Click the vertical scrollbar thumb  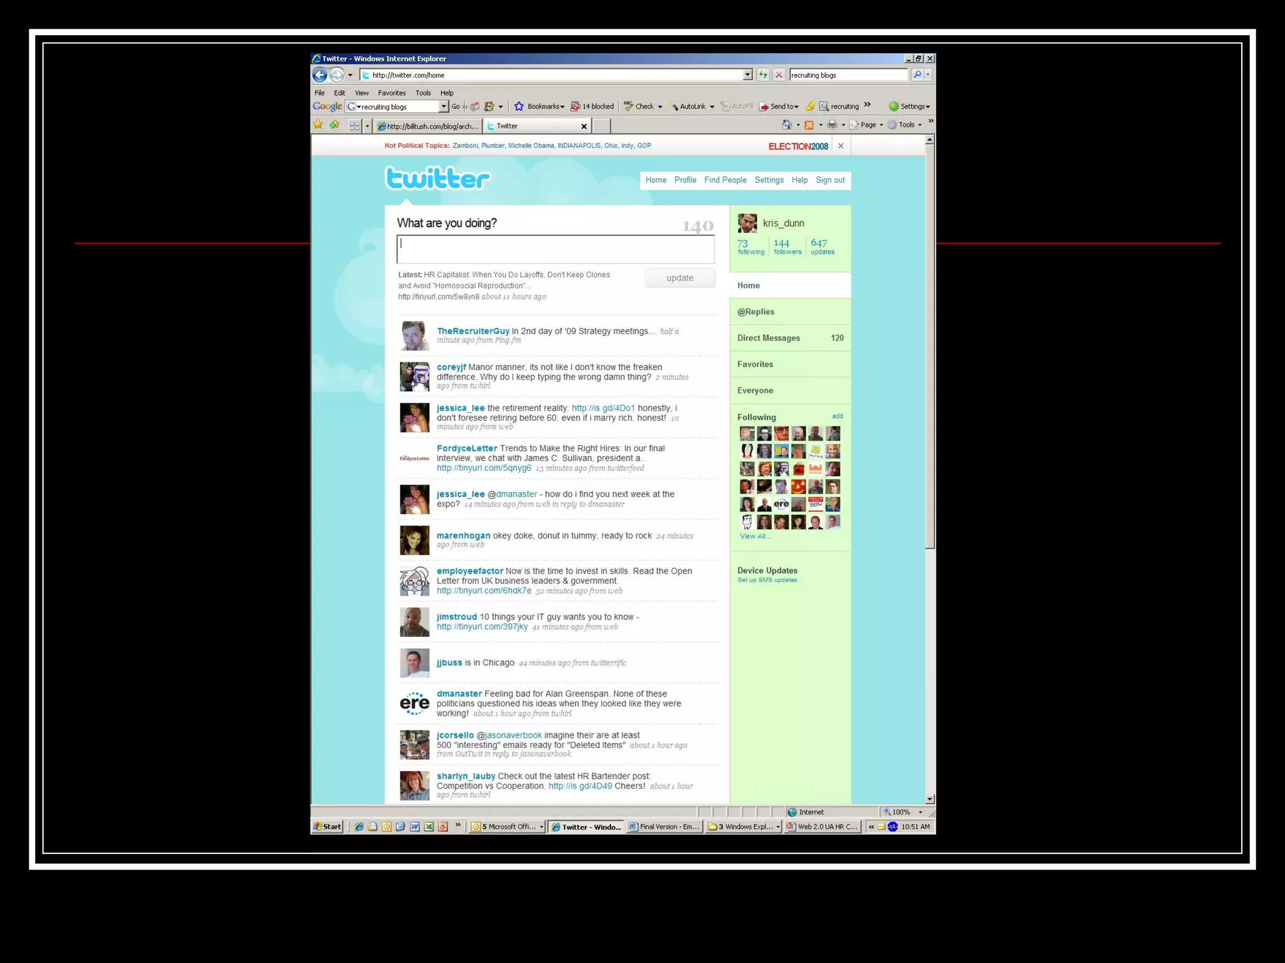click(x=930, y=345)
